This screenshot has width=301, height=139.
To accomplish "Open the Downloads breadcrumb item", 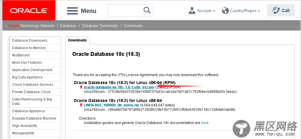I will tap(133, 26).
